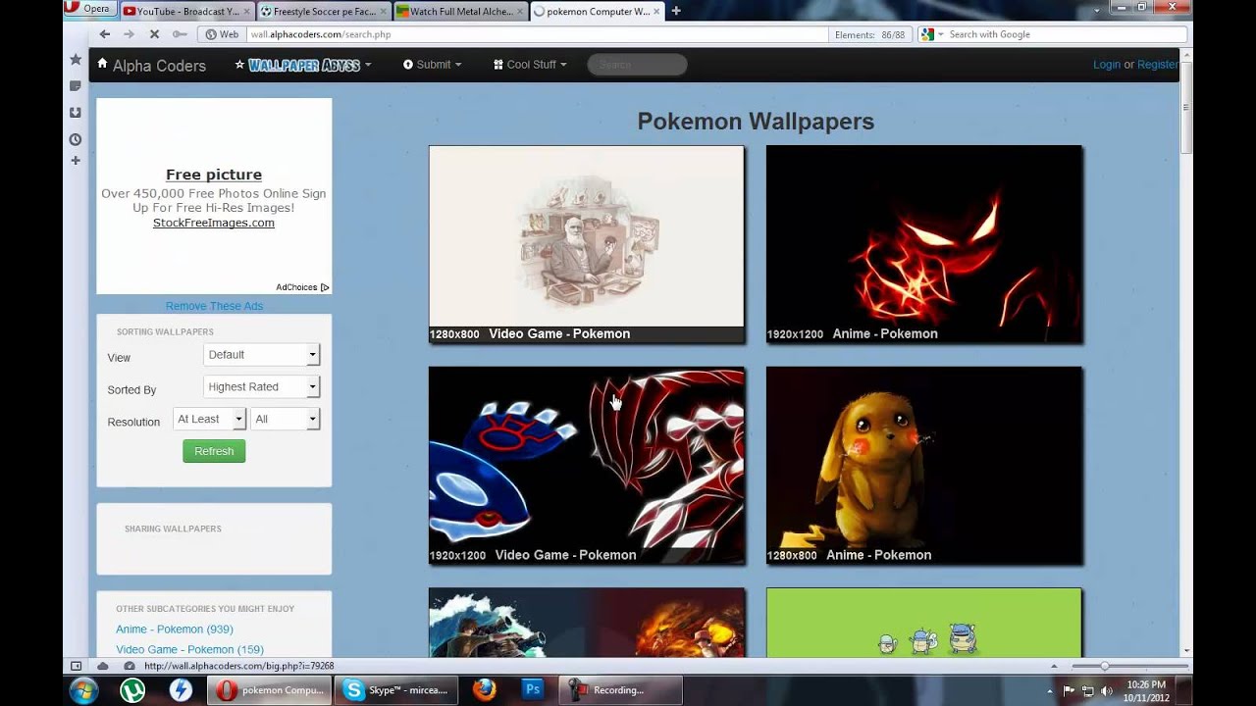
Task: Click the green Refresh button
Action: 214,451
